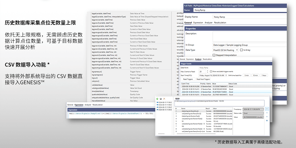Shift time back by 10 min
This screenshot has height=148, width=296.
255,75
